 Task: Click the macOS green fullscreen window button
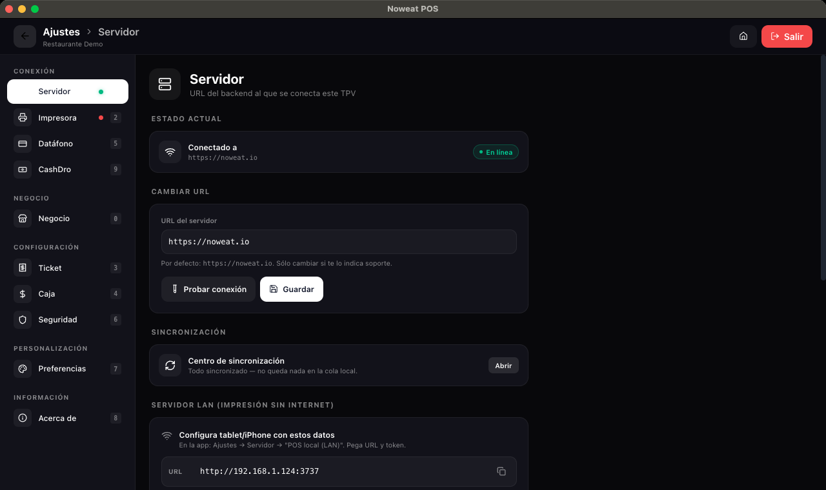(35, 9)
